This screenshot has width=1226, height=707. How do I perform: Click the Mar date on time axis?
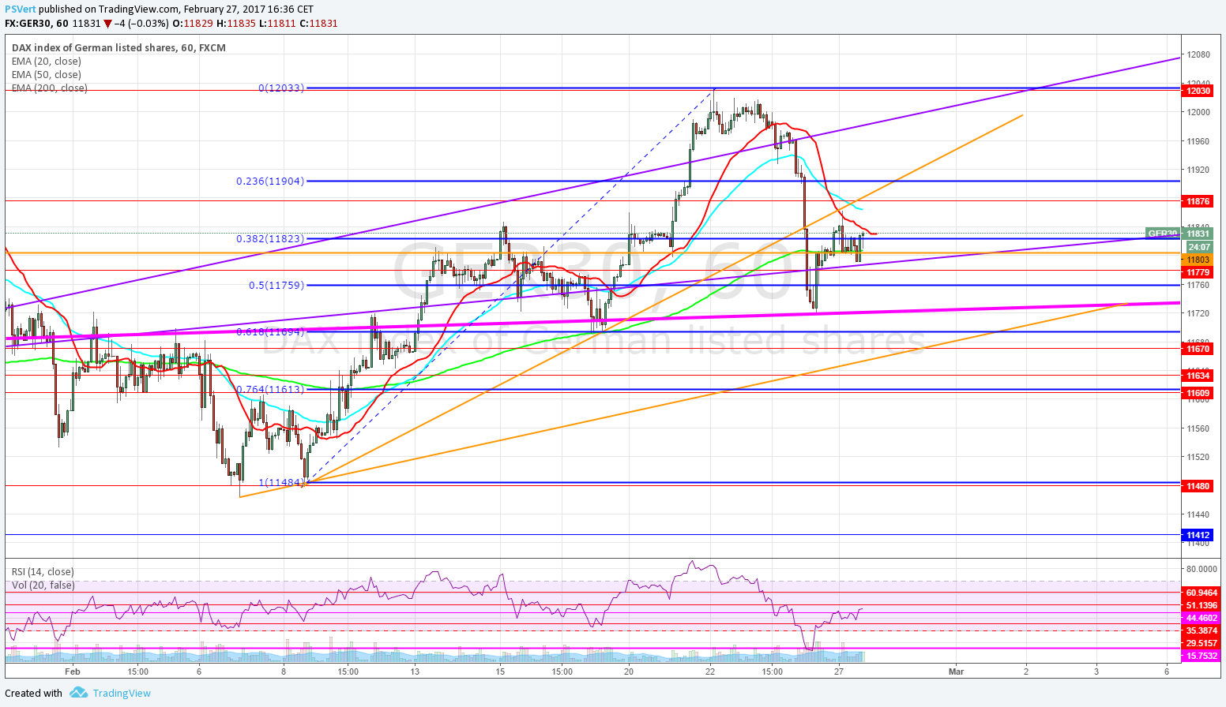point(957,671)
